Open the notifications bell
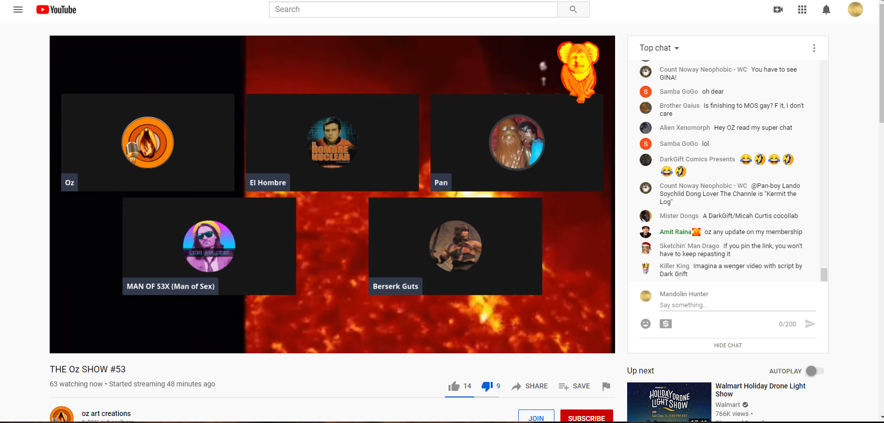 coord(826,10)
